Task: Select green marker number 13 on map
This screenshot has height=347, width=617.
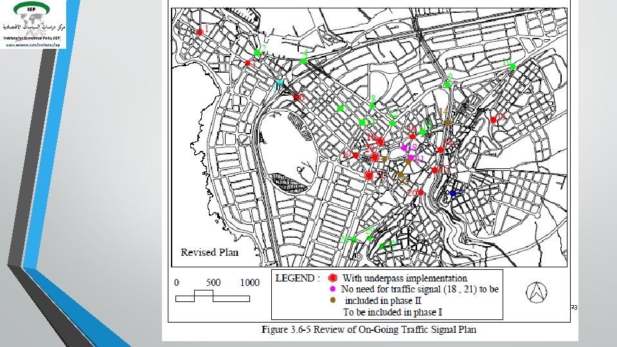Action: click(x=423, y=132)
